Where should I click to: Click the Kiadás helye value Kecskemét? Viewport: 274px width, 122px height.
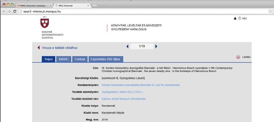pos(108,106)
